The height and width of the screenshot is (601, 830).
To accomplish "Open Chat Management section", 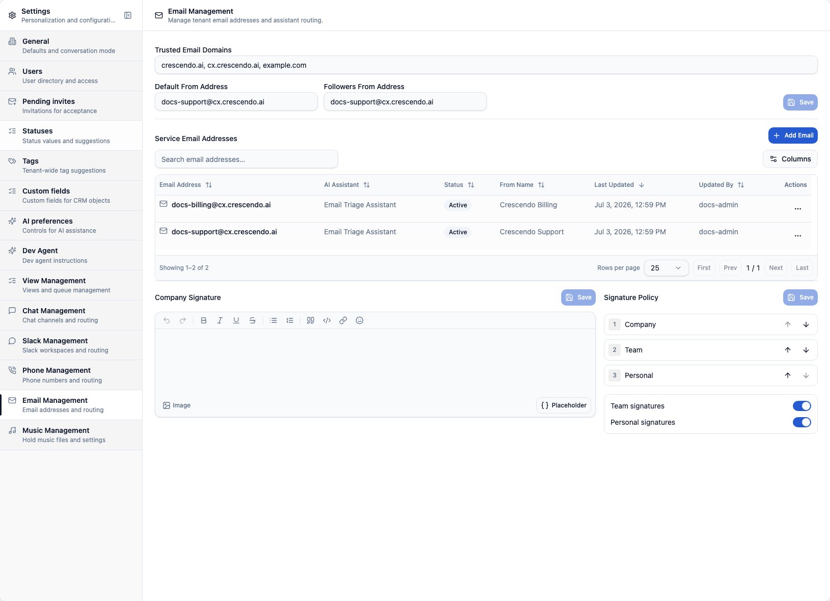I will pos(71,315).
